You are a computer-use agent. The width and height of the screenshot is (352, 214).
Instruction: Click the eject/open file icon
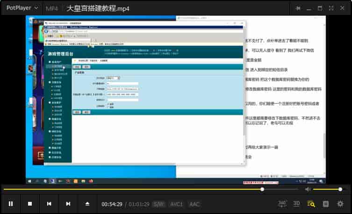click(87, 204)
